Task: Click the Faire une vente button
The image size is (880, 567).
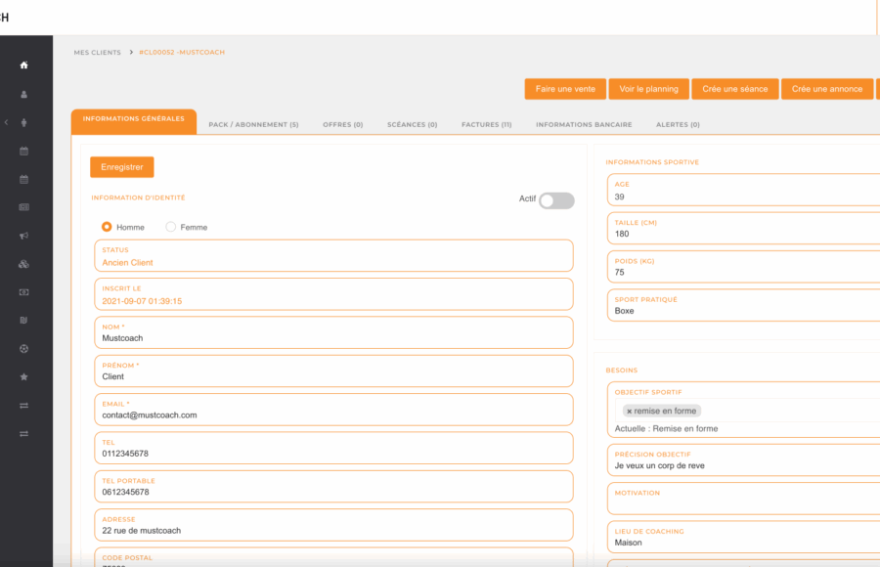Action: [x=565, y=89]
